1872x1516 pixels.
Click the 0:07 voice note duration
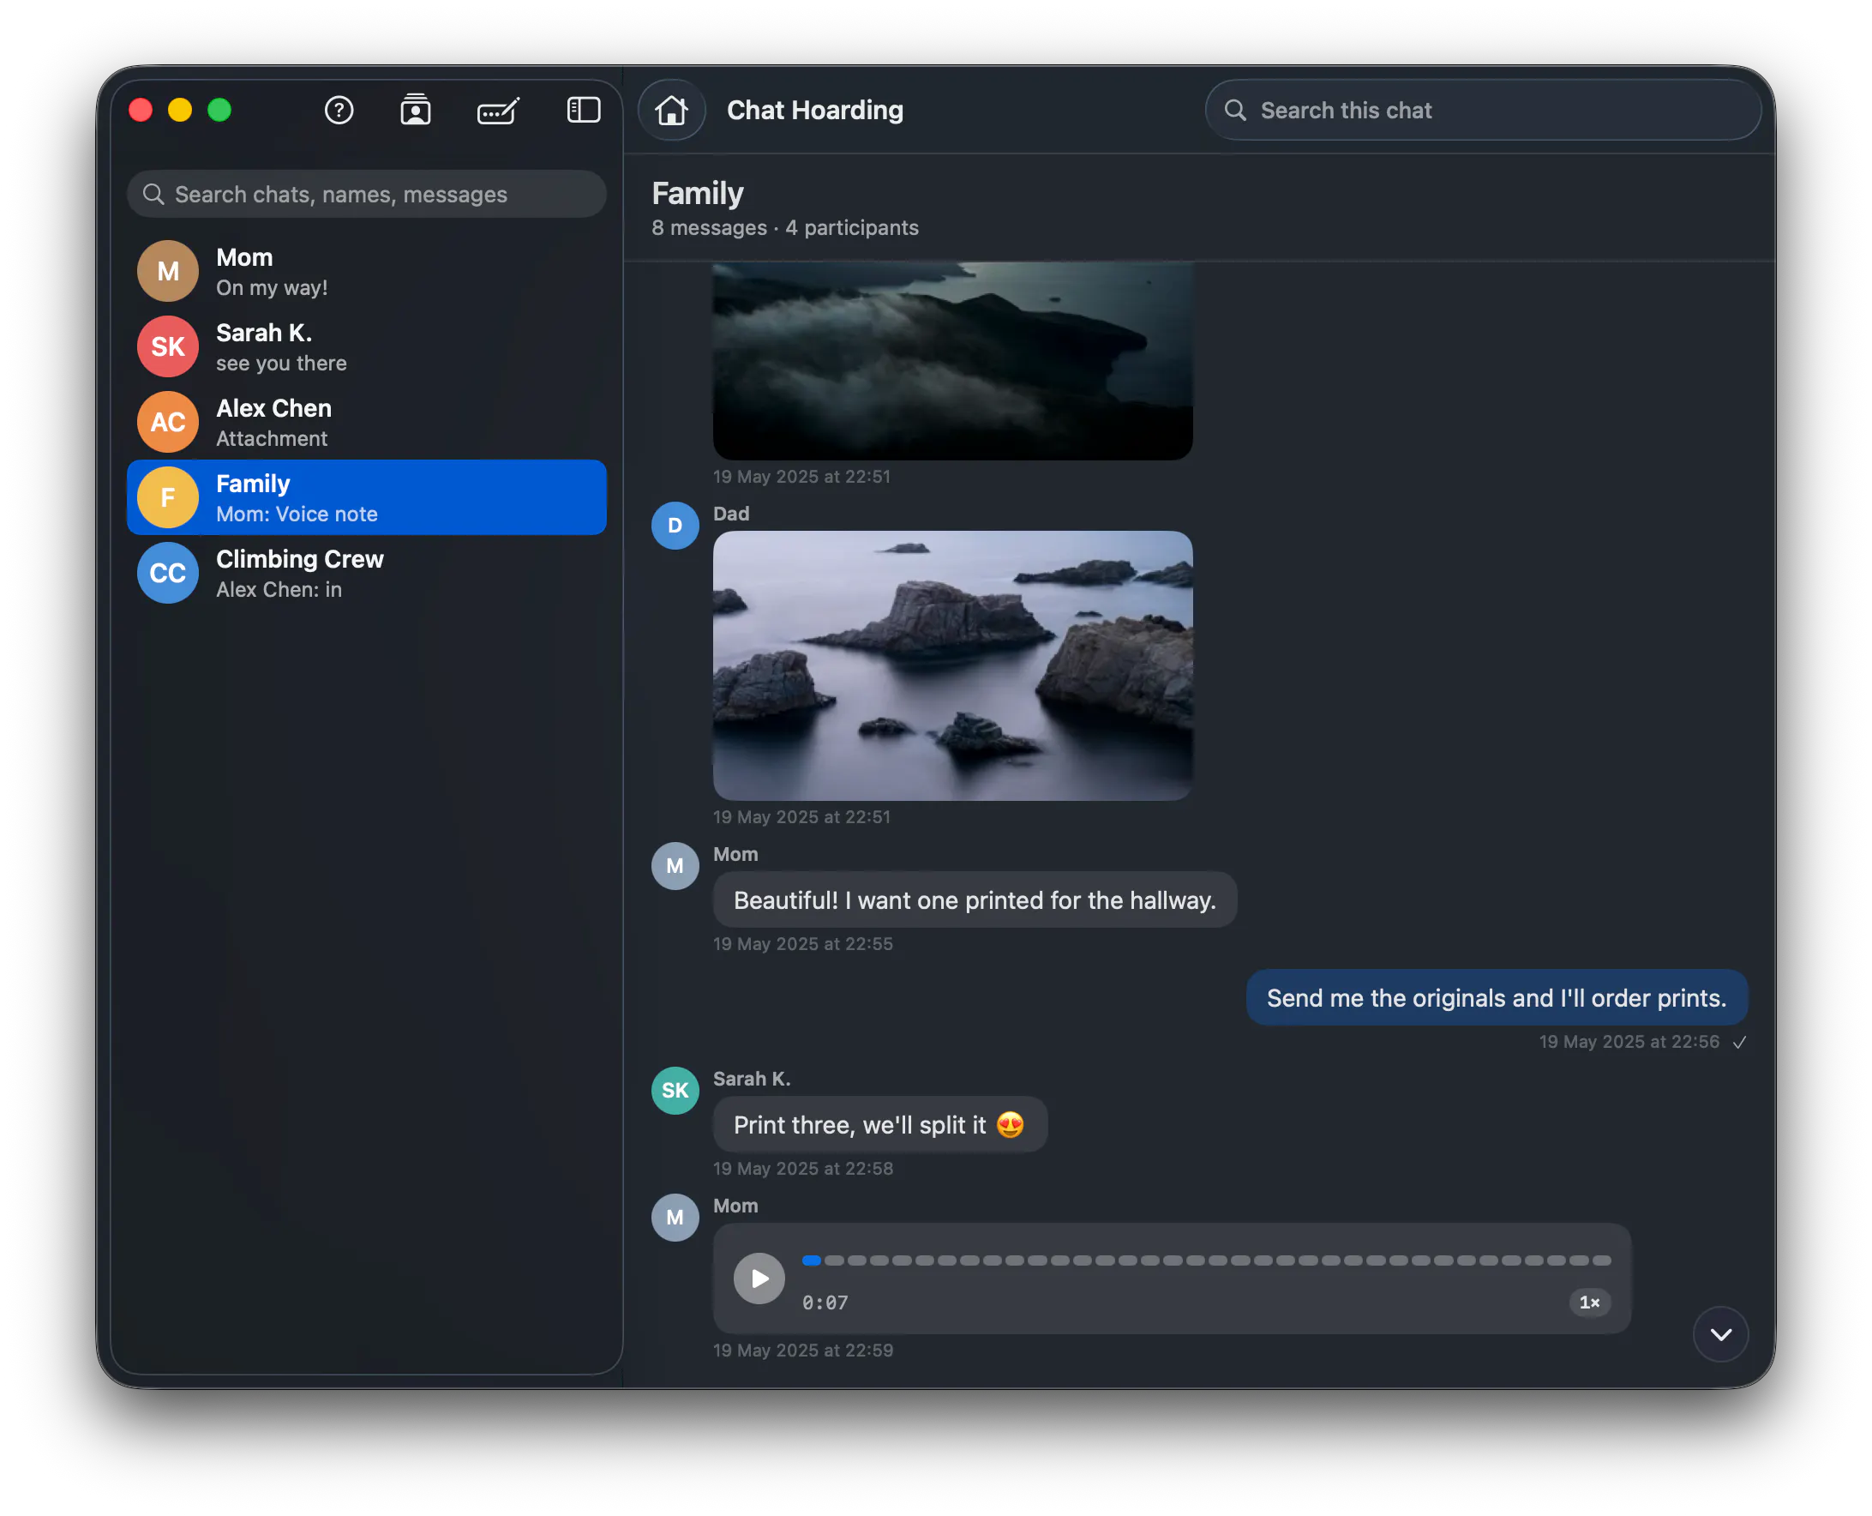click(825, 1302)
